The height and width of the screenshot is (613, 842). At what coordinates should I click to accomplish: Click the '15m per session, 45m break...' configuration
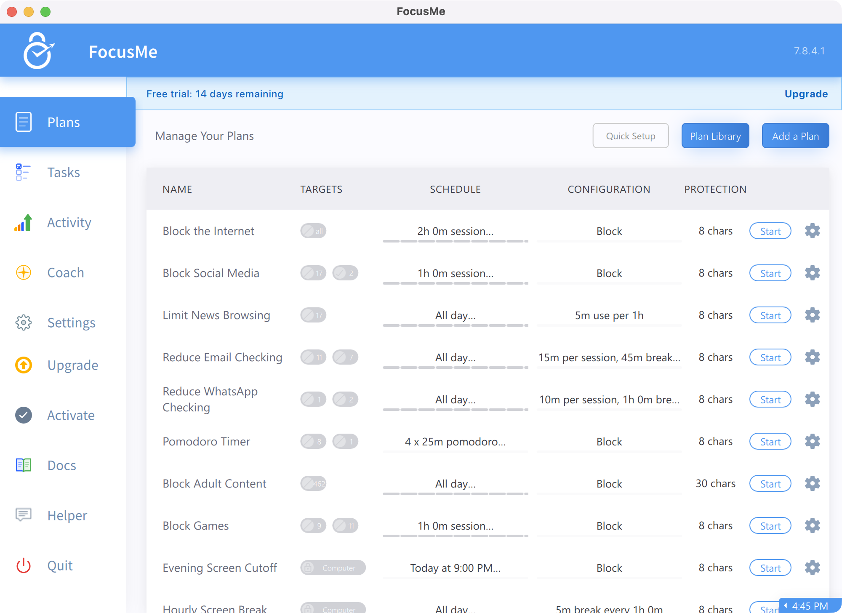pos(609,357)
